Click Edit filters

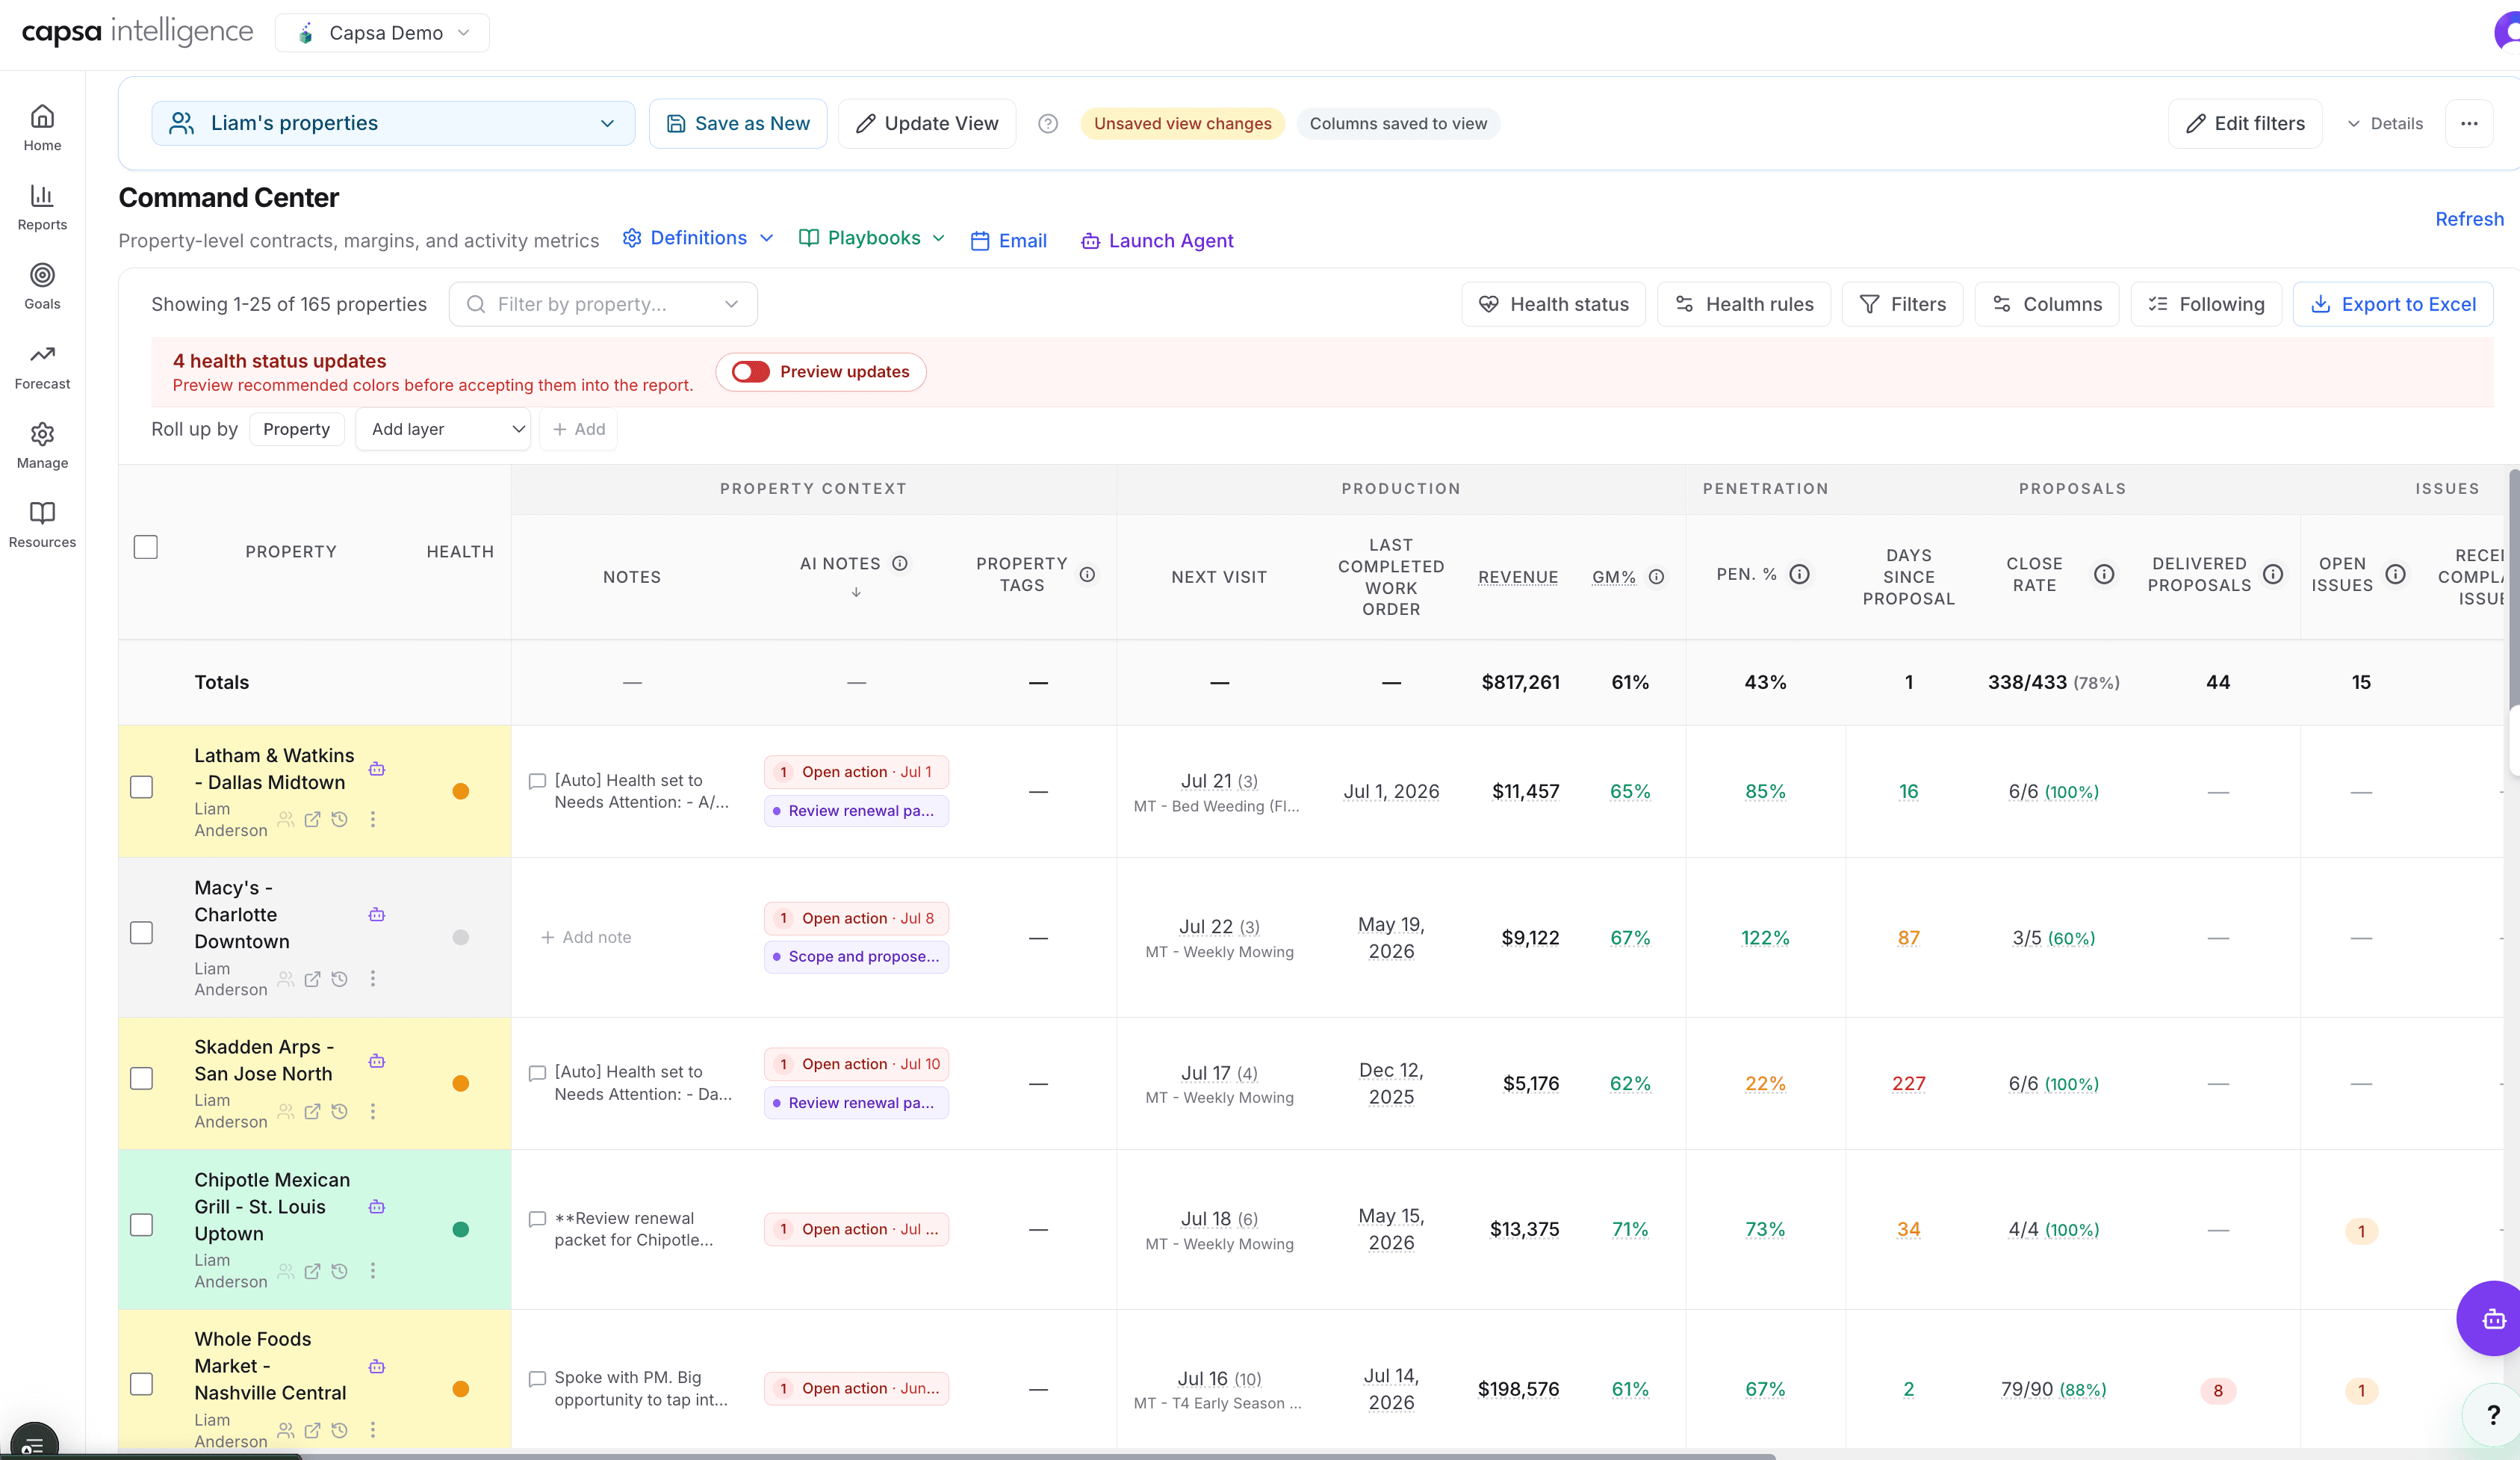[x=2245, y=123]
